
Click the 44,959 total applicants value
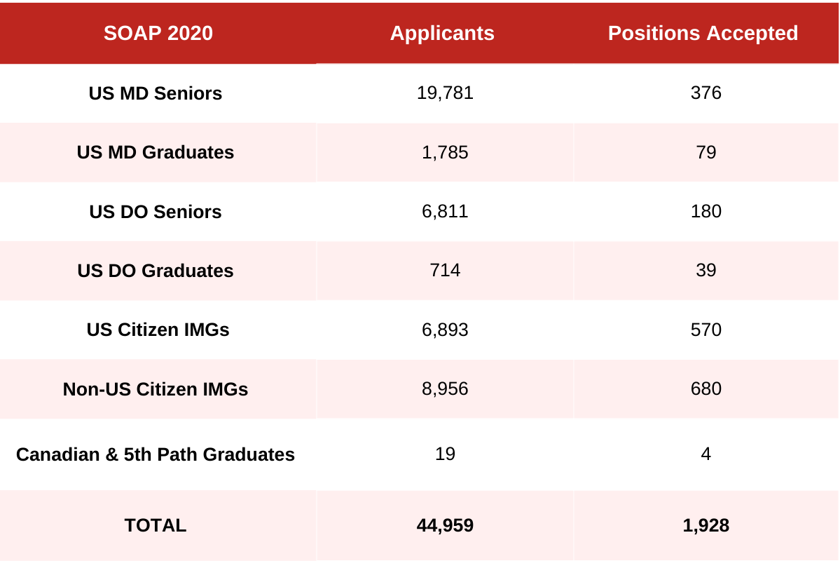tap(445, 525)
